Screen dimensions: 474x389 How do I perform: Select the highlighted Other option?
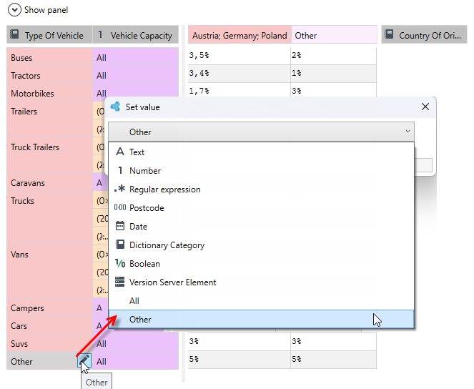tap(261, 319)
